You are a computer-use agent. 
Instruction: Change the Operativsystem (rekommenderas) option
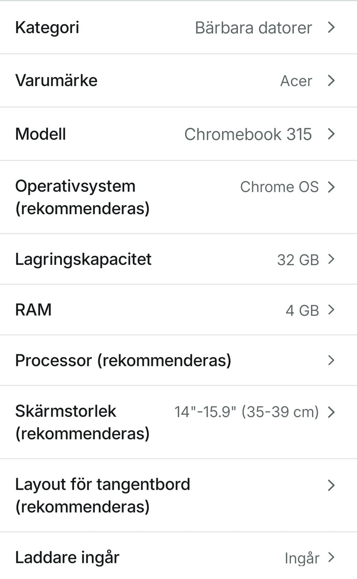82,197
